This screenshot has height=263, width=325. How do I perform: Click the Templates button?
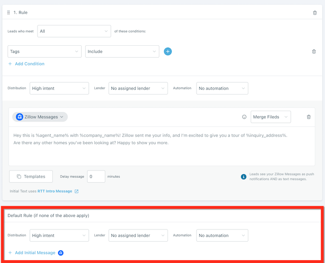point(31,177)
